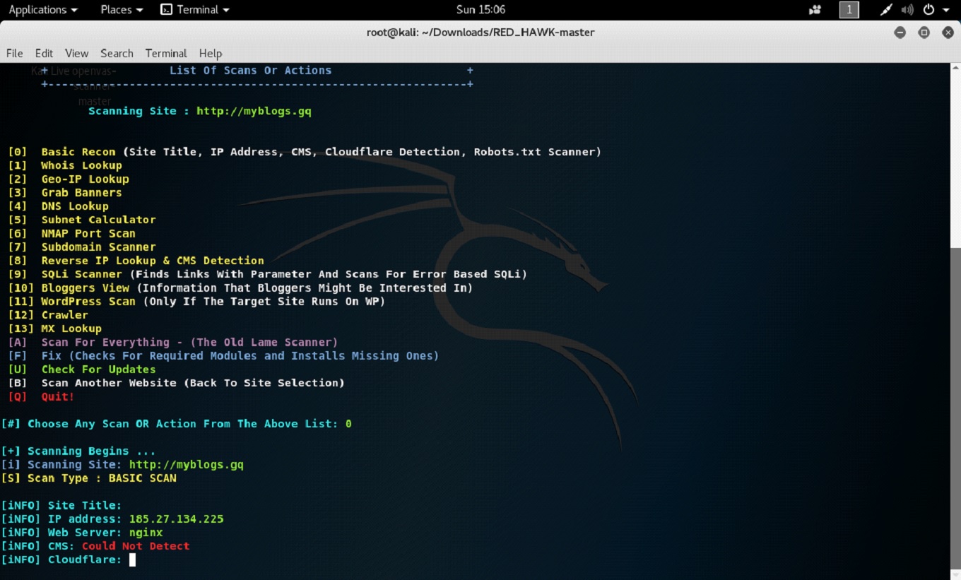This screenshot has width=961, height=580.
Task: Click the red 'Could Not Detect' text
Action: click(x=136, y=546)
